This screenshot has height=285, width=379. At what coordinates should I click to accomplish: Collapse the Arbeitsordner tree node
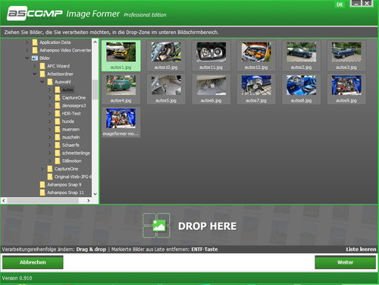tap(35, 74)
